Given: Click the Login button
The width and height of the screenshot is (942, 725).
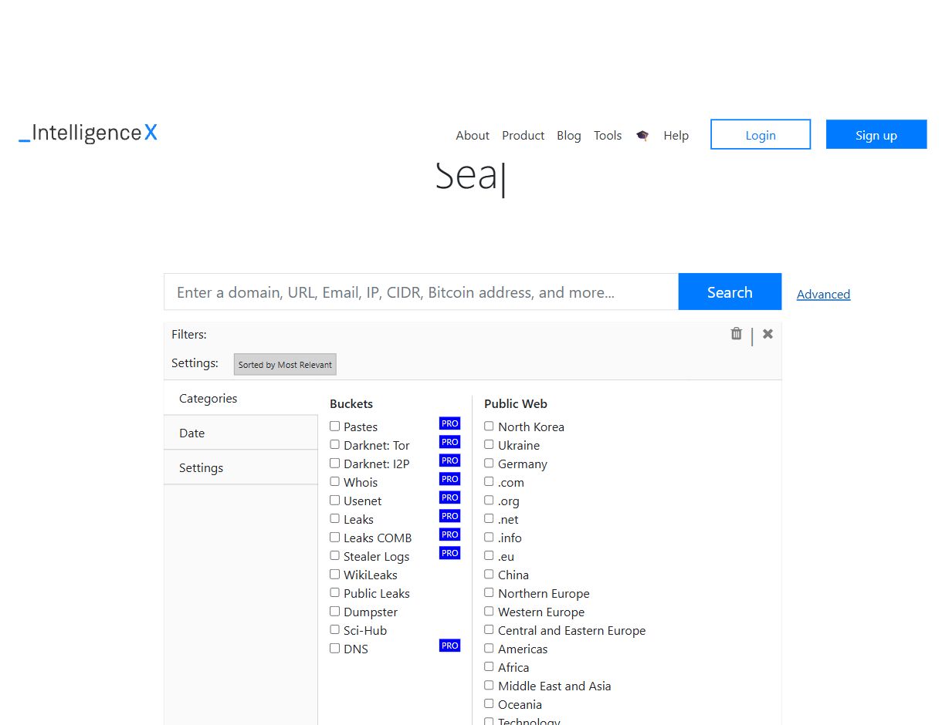Looking at the screenshot, I should pyautogui.click(x=761, y=134).
